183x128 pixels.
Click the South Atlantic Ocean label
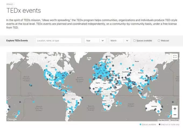coord(91,108)
